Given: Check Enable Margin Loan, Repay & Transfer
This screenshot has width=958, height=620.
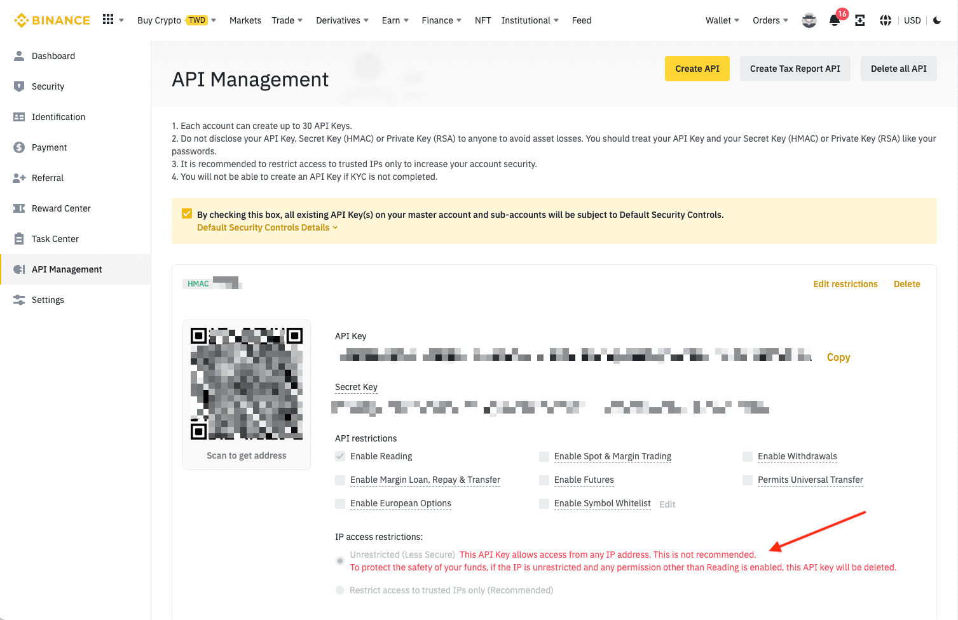Looking at the screenshot, I should (340, 480).
